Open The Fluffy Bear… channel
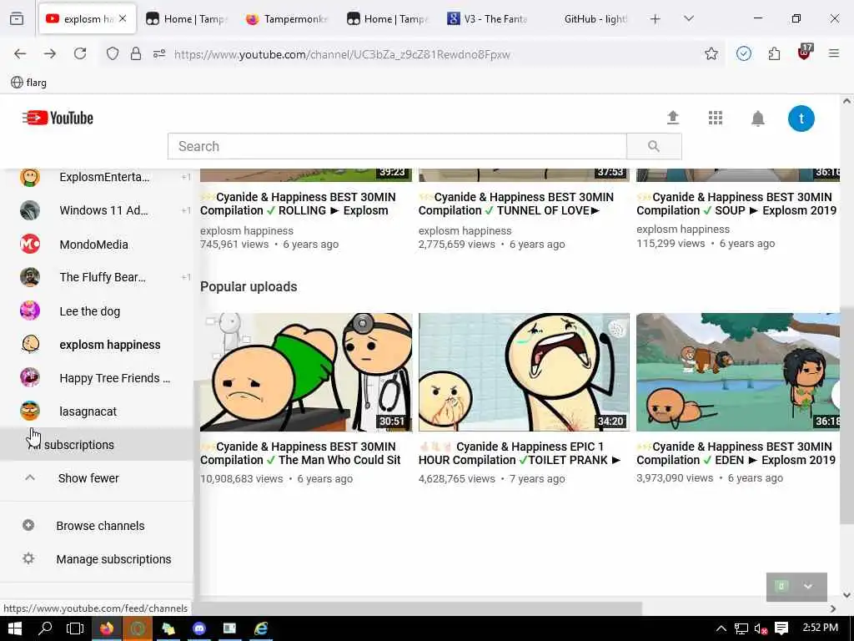Viewport: 854px width, 641px height. pyautogui.click(x=97, y=277)
